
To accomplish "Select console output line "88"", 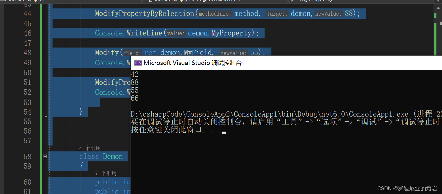I will [x=135, y=82].
